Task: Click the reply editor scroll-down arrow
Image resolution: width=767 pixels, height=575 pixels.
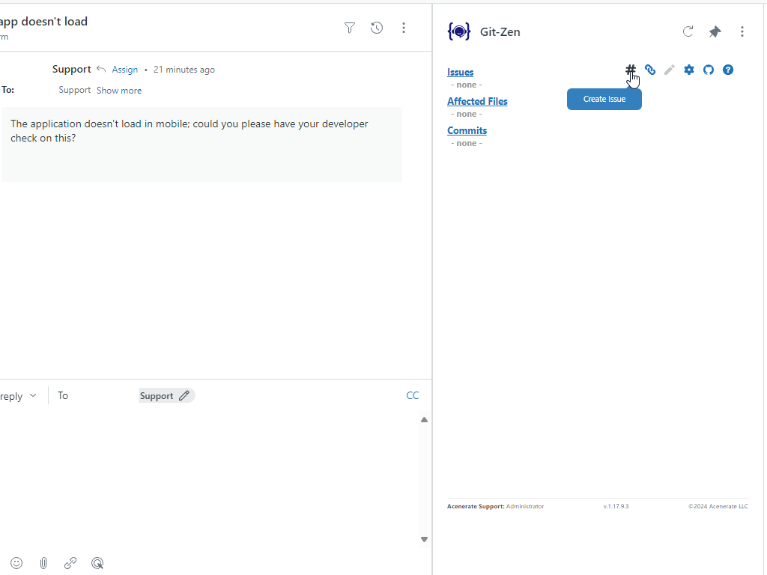Action: [x=424, y=539]
